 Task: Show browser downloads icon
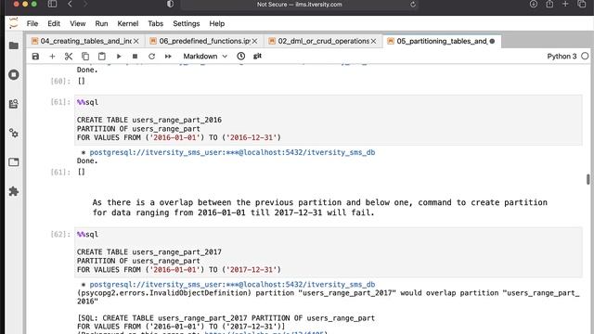(x=534, y=4)
